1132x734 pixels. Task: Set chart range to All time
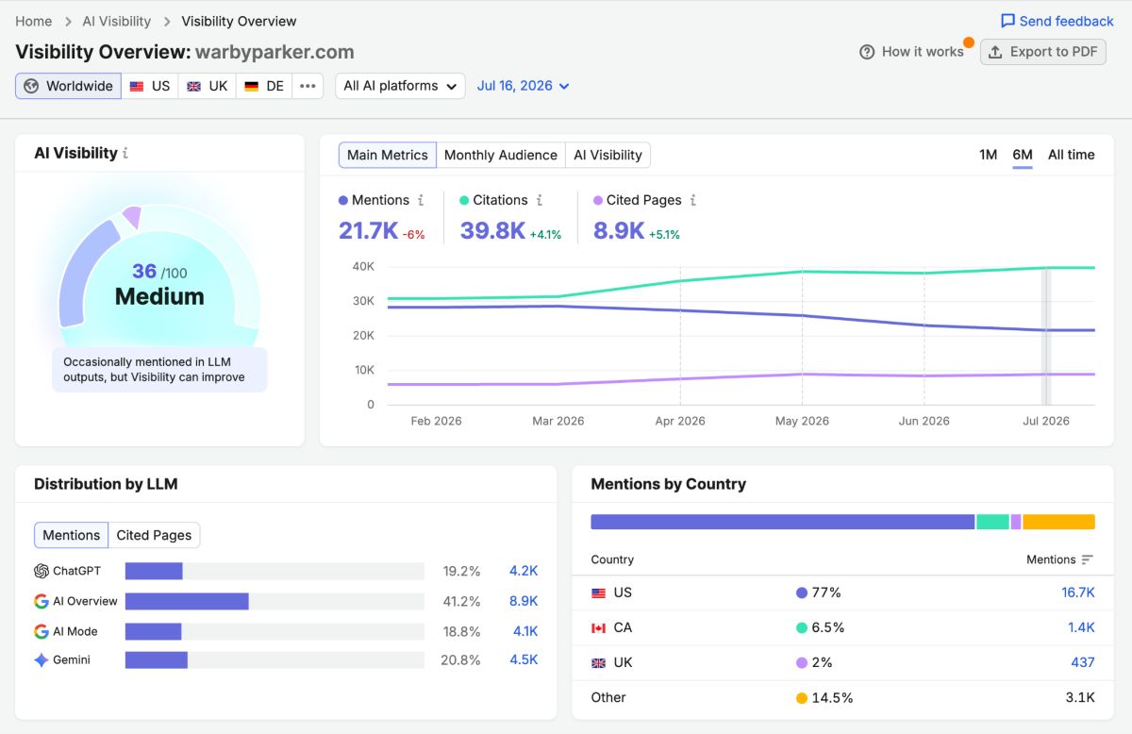[1072, 155]
